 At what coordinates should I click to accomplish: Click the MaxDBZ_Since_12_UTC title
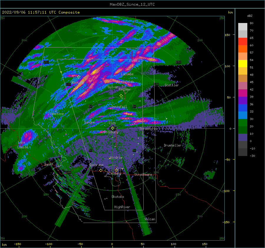[x=132, y=4]
